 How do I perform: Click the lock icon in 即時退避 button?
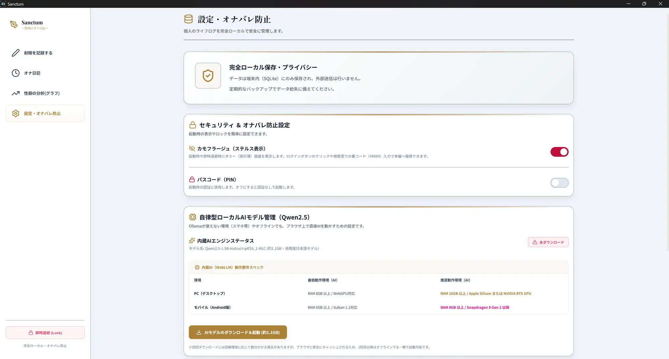(31, 333)
